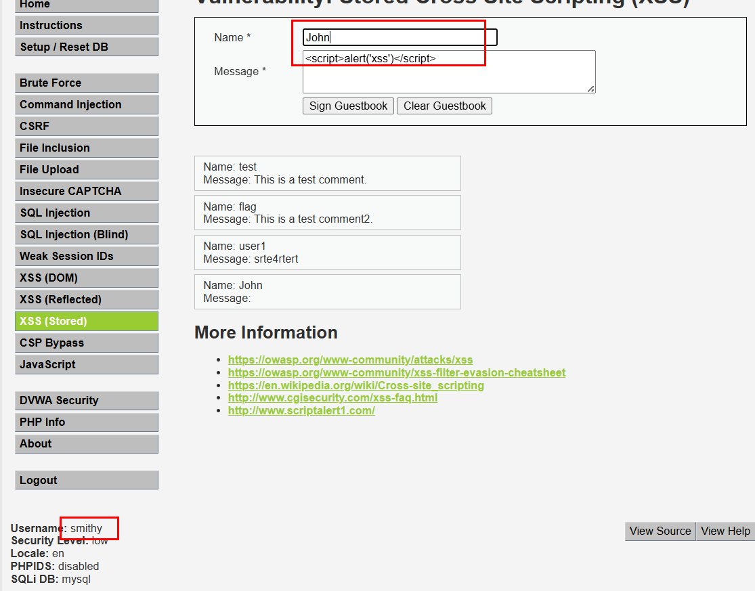Image resolution: width=755 pixels, height=591 pixels.
Task: Click the More Information heading
Action: coord(266,332)
